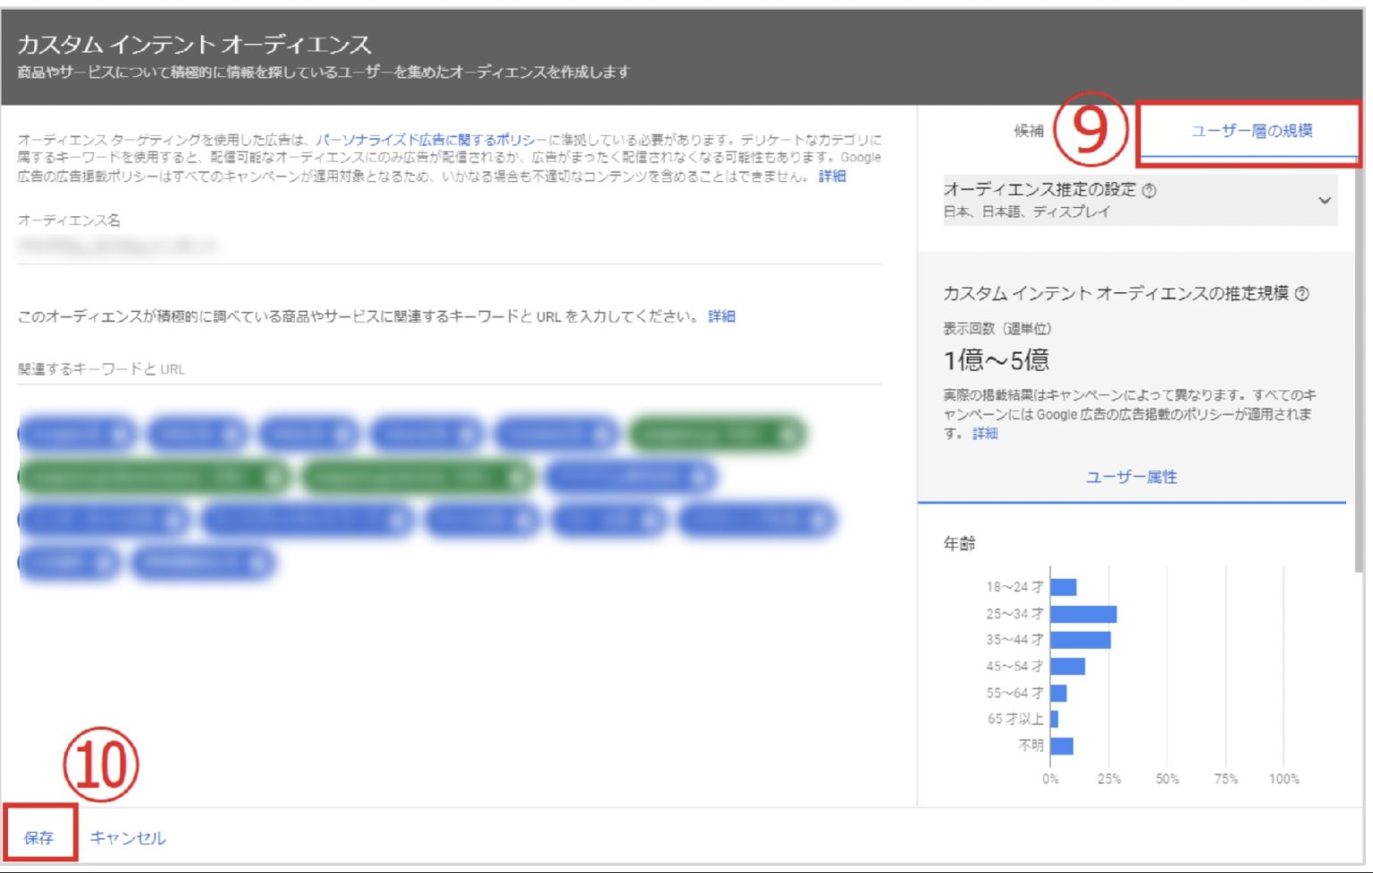
Task: Remove the green chip in the top row
Action: pos(788,435)
